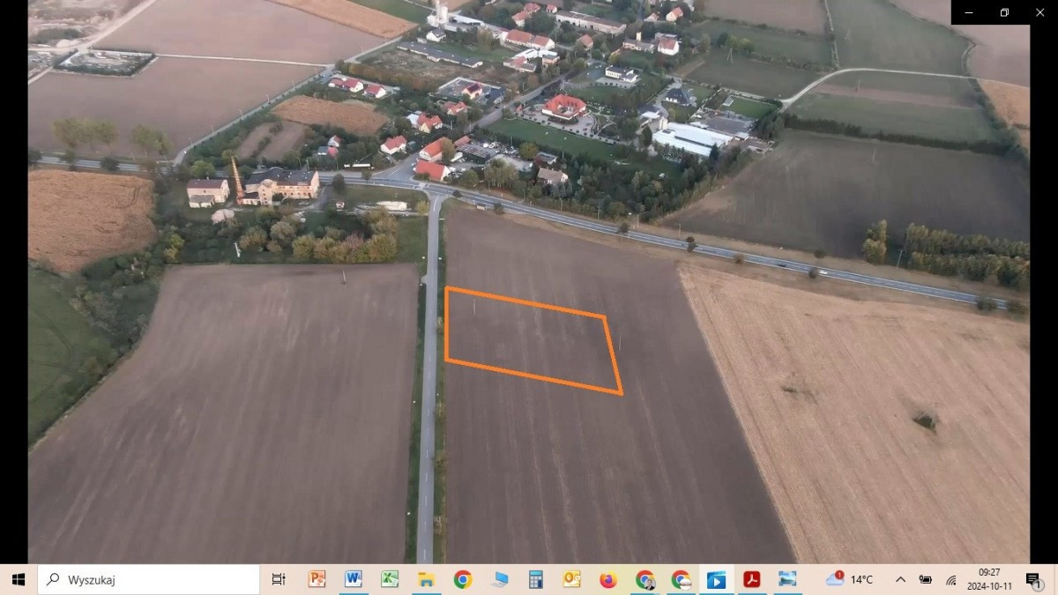1058x595 pixels.
Task: Open Chrome with the person avatar badge
Action: pyautogui.click(x=644, y=579)
